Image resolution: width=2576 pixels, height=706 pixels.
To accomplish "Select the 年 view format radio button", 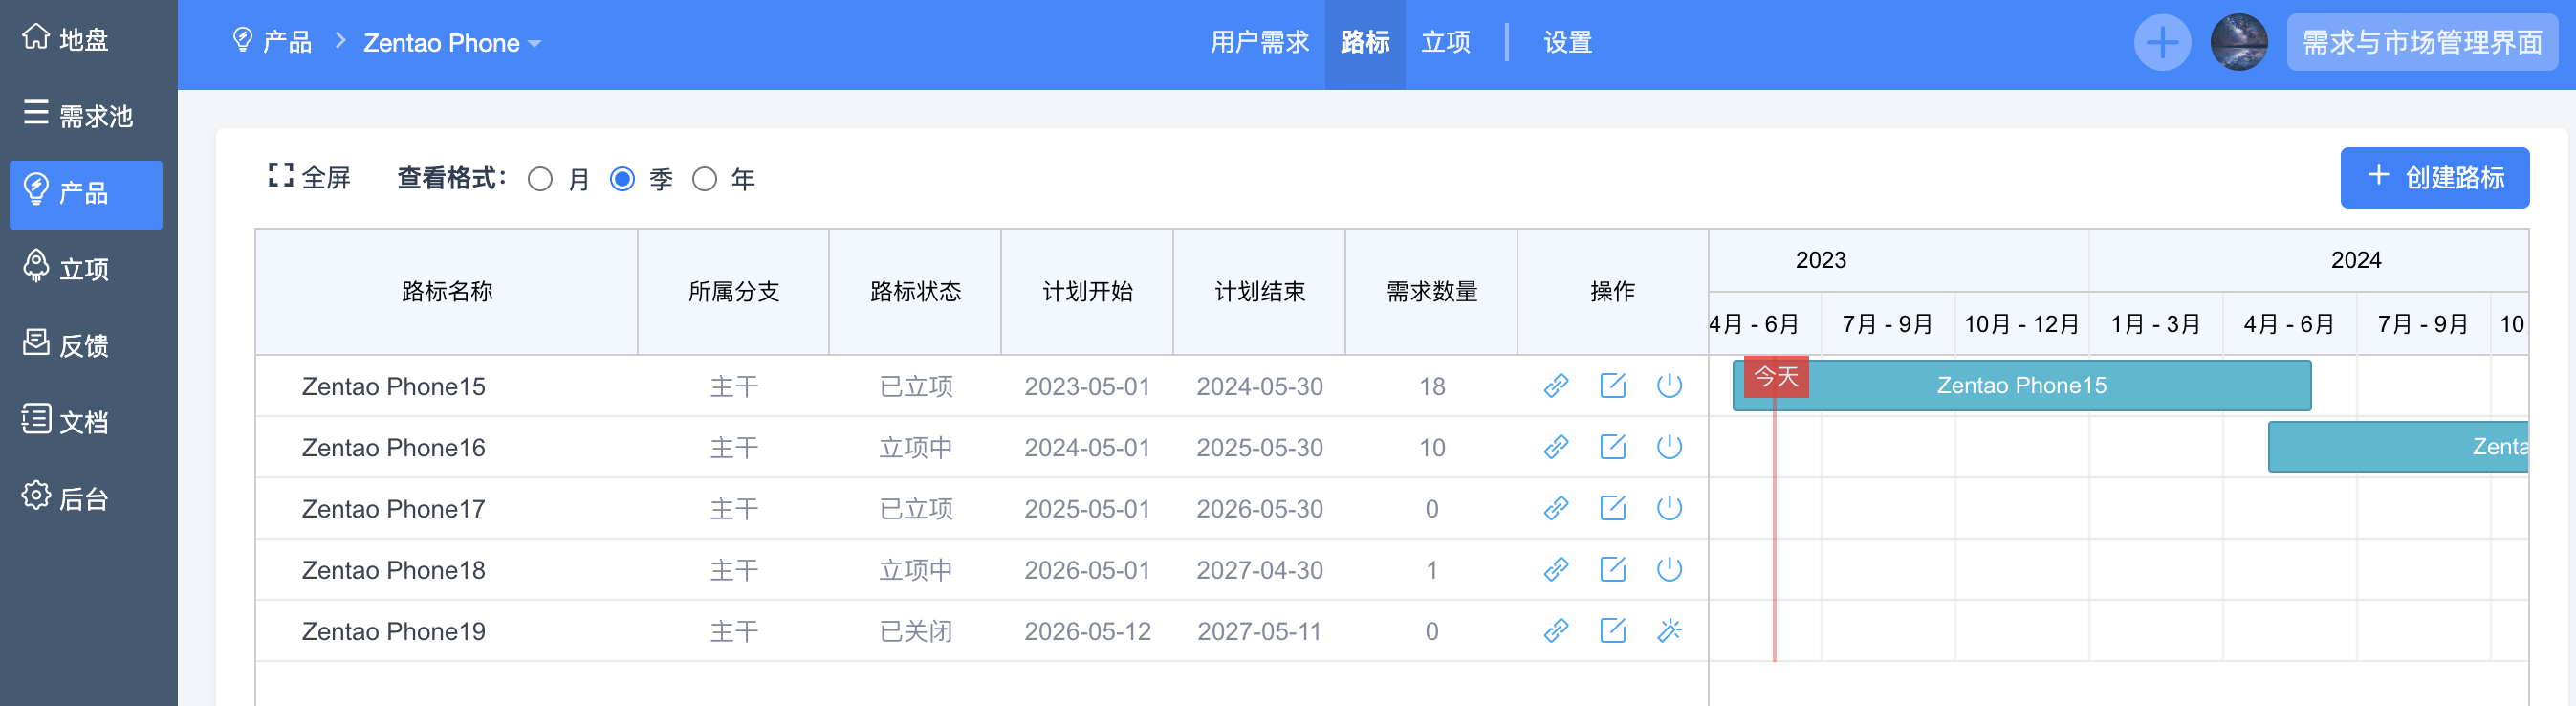I will pyautogui.click(x=705, y=180).
